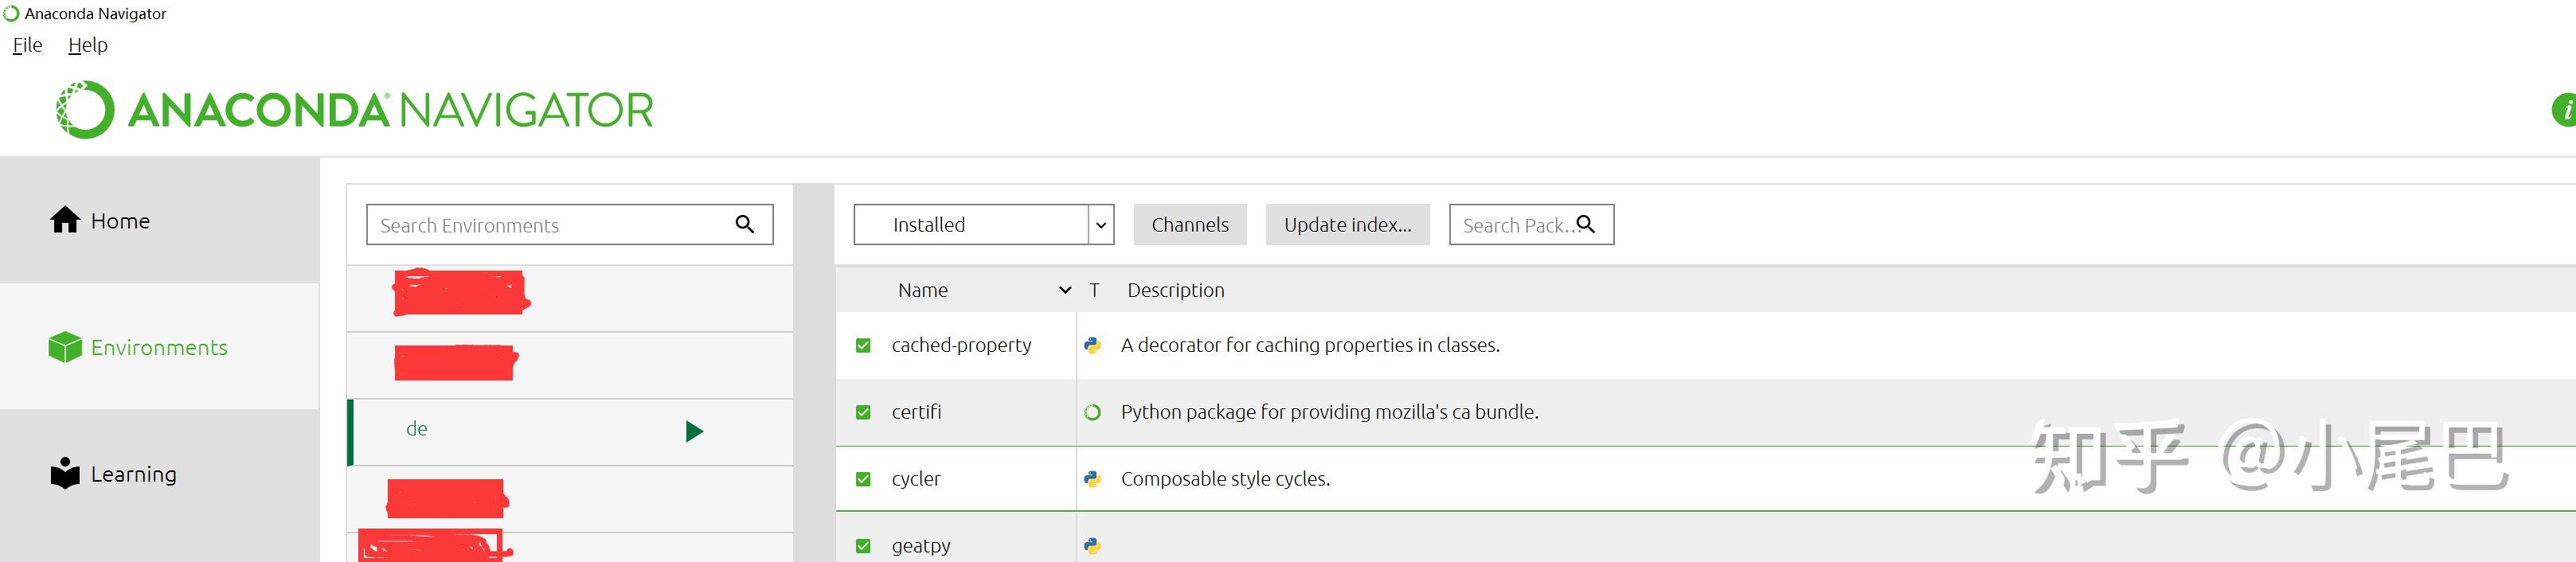Click the dropdown arrow next to Installed
Screen dimensions: 2576x562
click(1101, 225)
